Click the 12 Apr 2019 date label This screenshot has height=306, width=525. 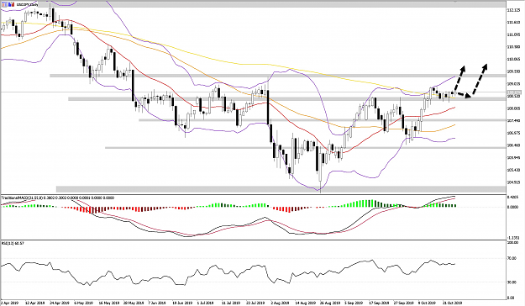coord(35,303)
